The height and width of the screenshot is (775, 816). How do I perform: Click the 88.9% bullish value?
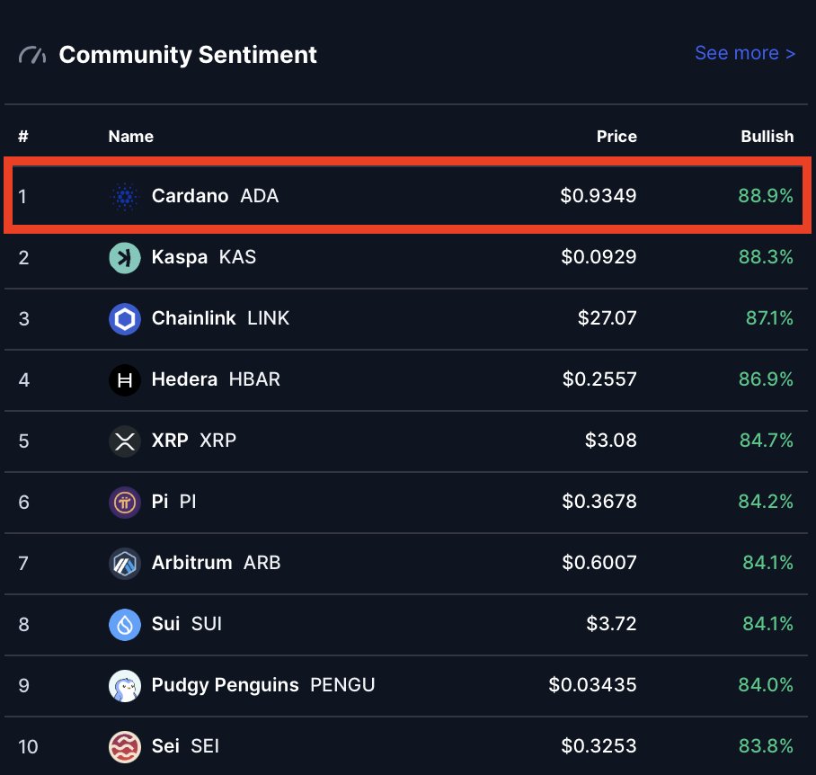(766, 196)
